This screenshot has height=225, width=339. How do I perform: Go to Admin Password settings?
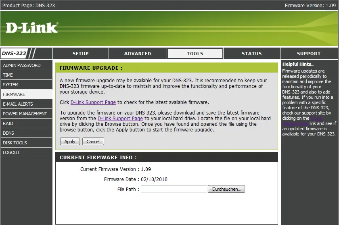[26, 65]
